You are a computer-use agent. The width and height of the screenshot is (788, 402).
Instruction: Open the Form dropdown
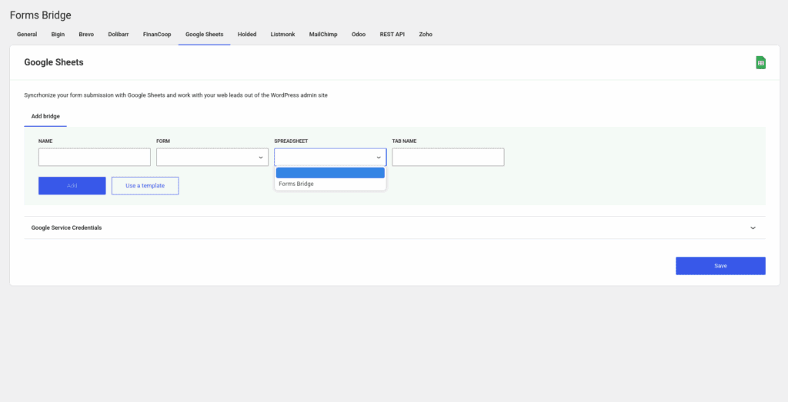[x=212, y=157]
